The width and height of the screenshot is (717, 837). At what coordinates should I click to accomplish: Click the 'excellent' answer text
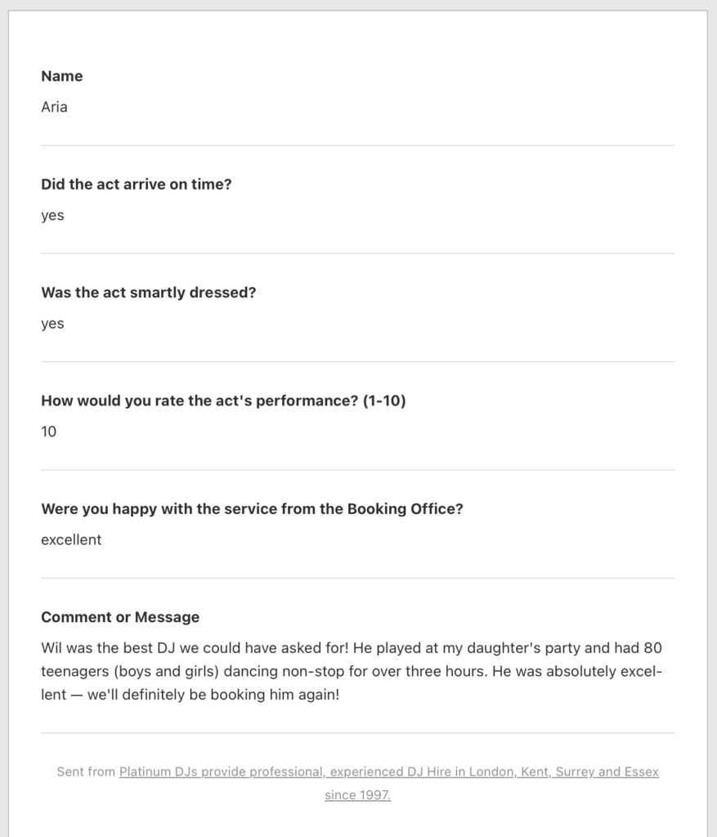[71, 539]
